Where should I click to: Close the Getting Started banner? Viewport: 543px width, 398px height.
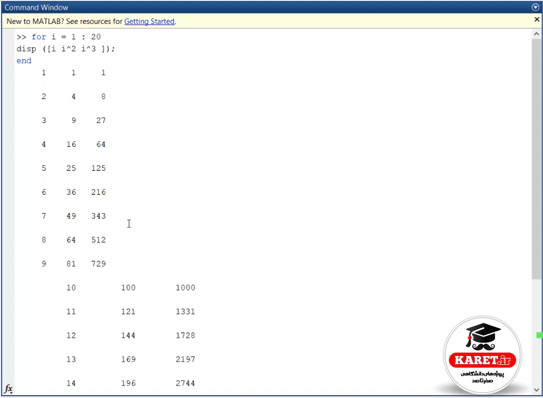point(537,20)
